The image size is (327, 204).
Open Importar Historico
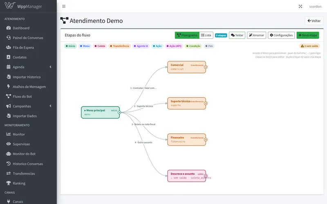coord(27,77)
